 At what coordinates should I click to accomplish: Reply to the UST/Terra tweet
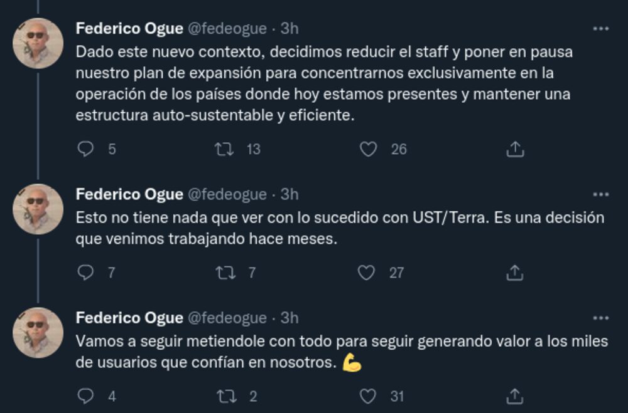coord(85,273)
